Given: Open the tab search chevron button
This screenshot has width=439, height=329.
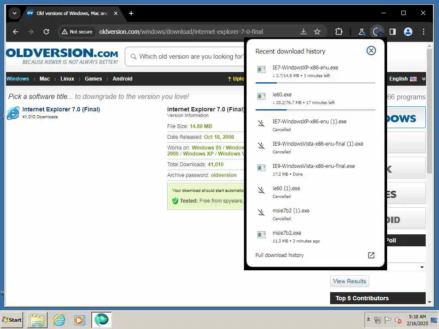Looking at the screenshot, I should pyautogui.click(x=15, y=13).
